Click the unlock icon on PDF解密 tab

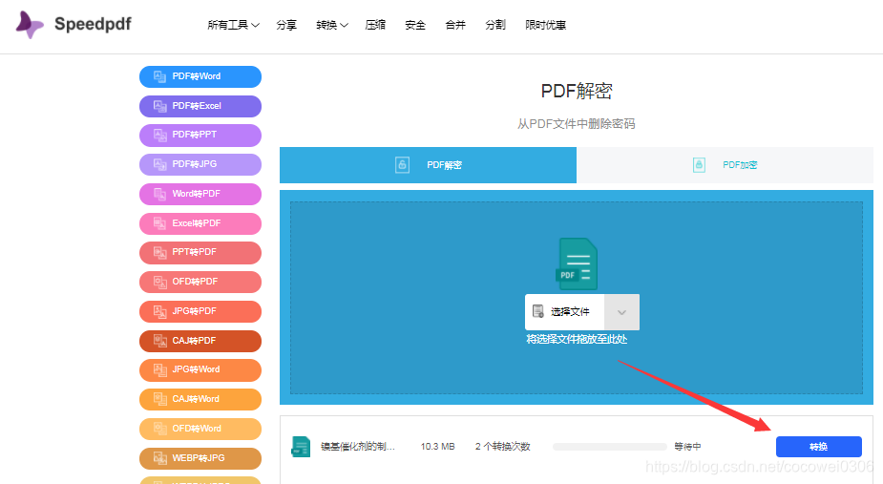click(x=402, y=165)
